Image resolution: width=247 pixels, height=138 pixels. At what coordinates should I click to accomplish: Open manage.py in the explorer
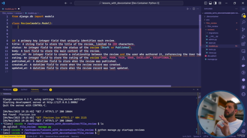coord(212,59)
